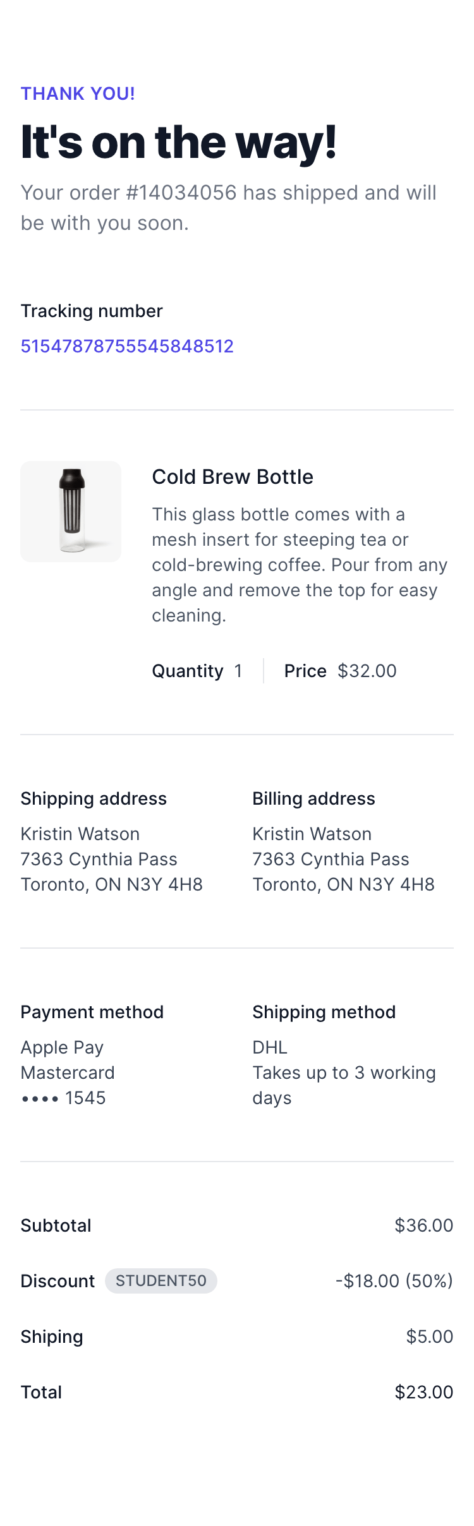Click the Subtotal $36.00 amount
474x1526 pixels.
coord(423,1225)
